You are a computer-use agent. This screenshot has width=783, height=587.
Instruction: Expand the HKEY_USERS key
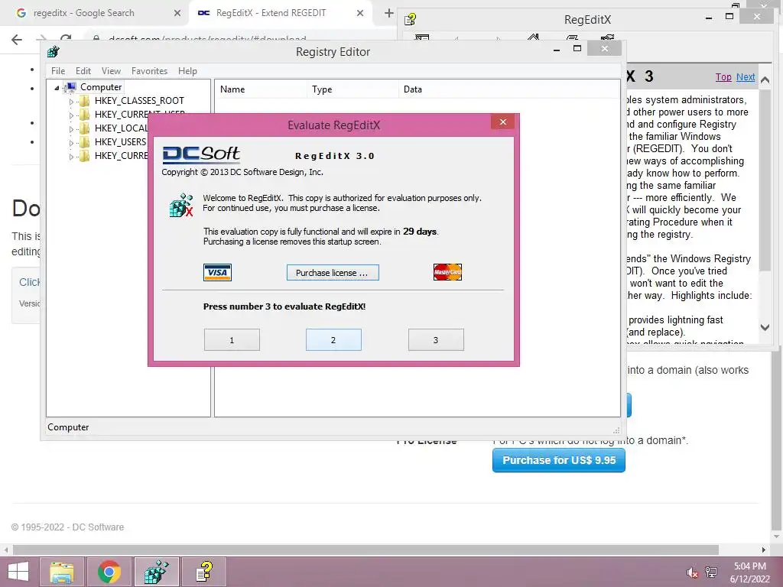coord(71,143)
